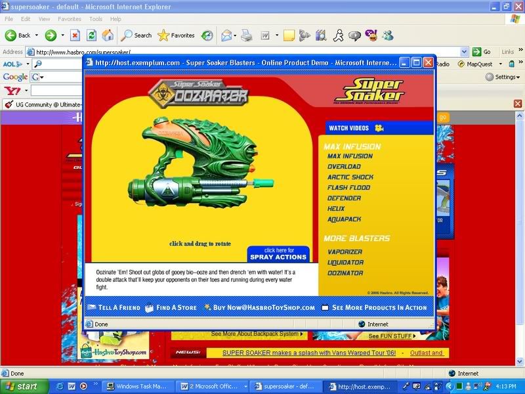Select the Defender blaster
This screenshot has height=394, width=525.
coord(344,198)
